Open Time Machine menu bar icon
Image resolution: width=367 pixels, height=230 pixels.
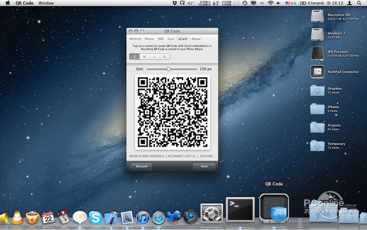click(x=245, y=3)
